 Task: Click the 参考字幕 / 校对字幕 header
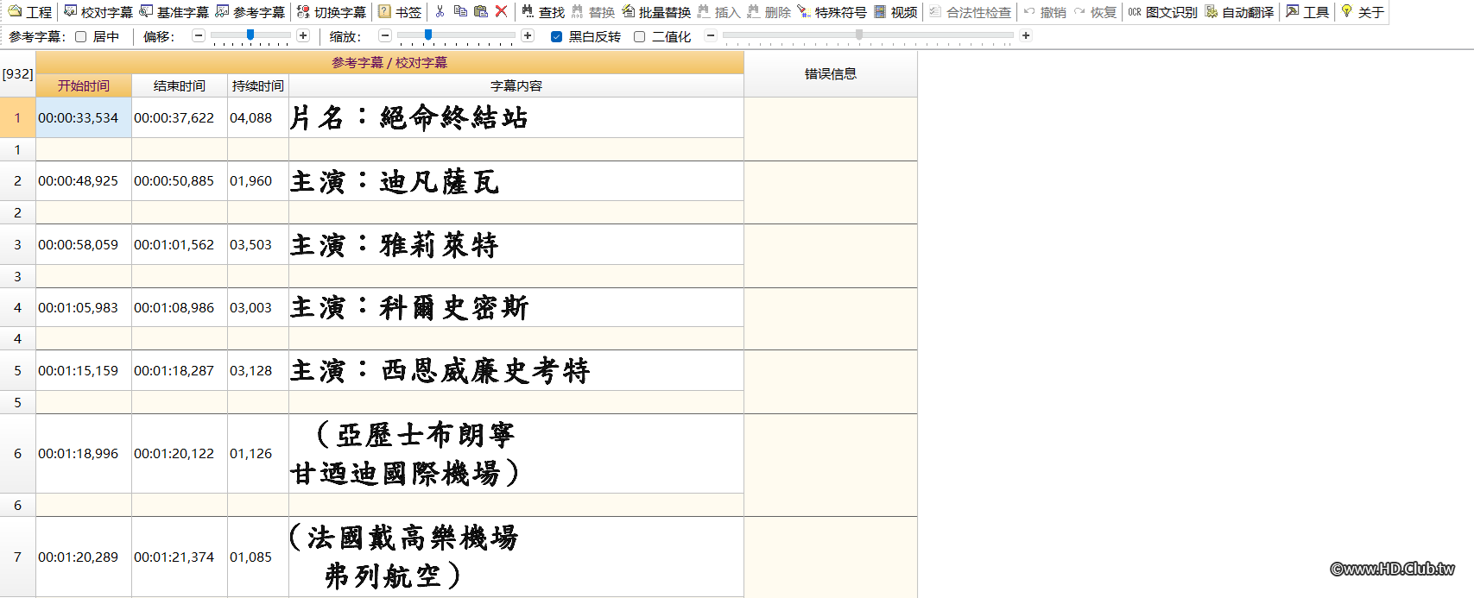pyautogui.click(x=389, y=62)
